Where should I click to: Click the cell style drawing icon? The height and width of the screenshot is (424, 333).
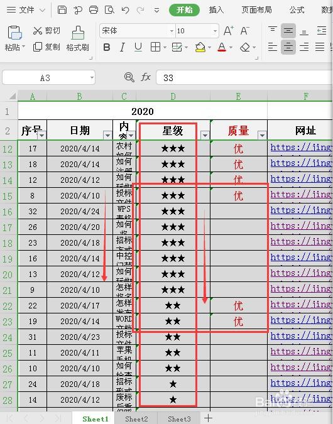click(x=177, y=47)
